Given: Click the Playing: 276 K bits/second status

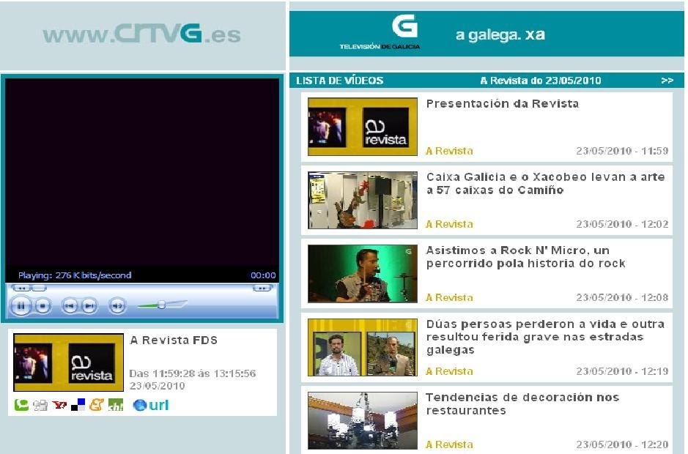Looking at the screenshot, I should [x=75, y=275].
